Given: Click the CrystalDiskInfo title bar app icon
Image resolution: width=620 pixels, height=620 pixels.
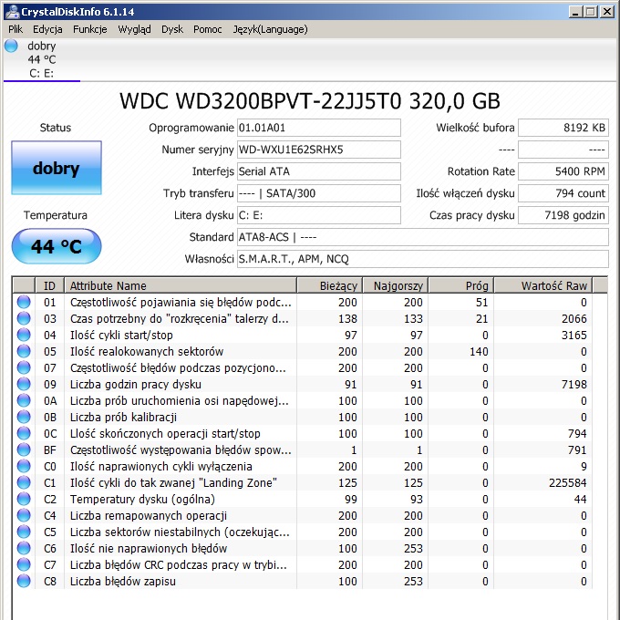Looking at the screenshot, I should (x=12, y=12).
